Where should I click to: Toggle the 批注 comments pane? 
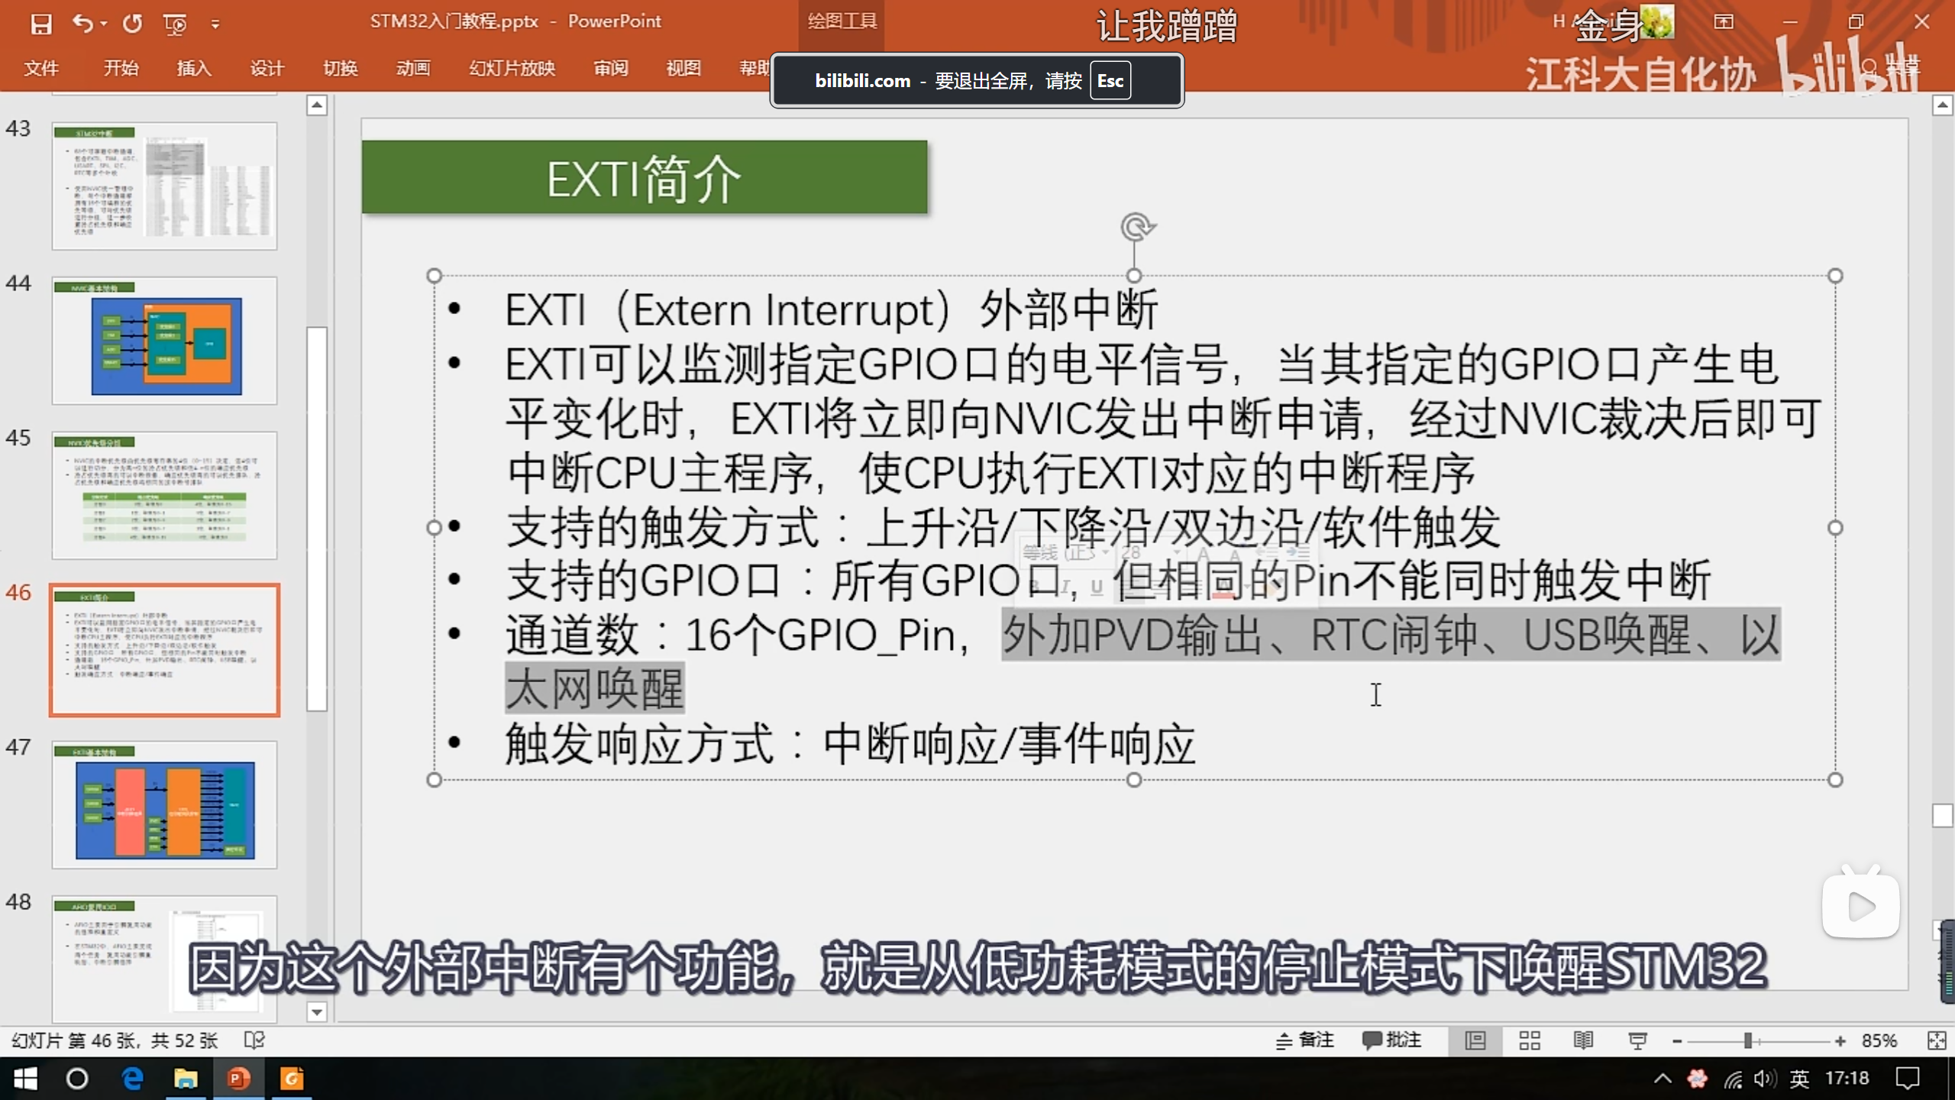[x=1391, y=1040]
